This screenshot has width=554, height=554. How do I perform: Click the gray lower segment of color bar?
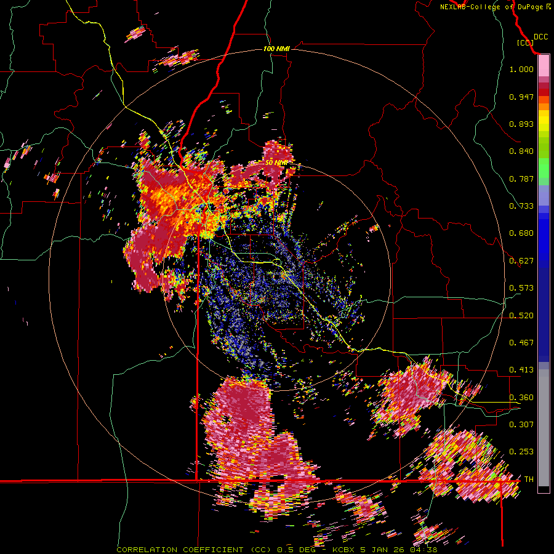click(544, 428)
